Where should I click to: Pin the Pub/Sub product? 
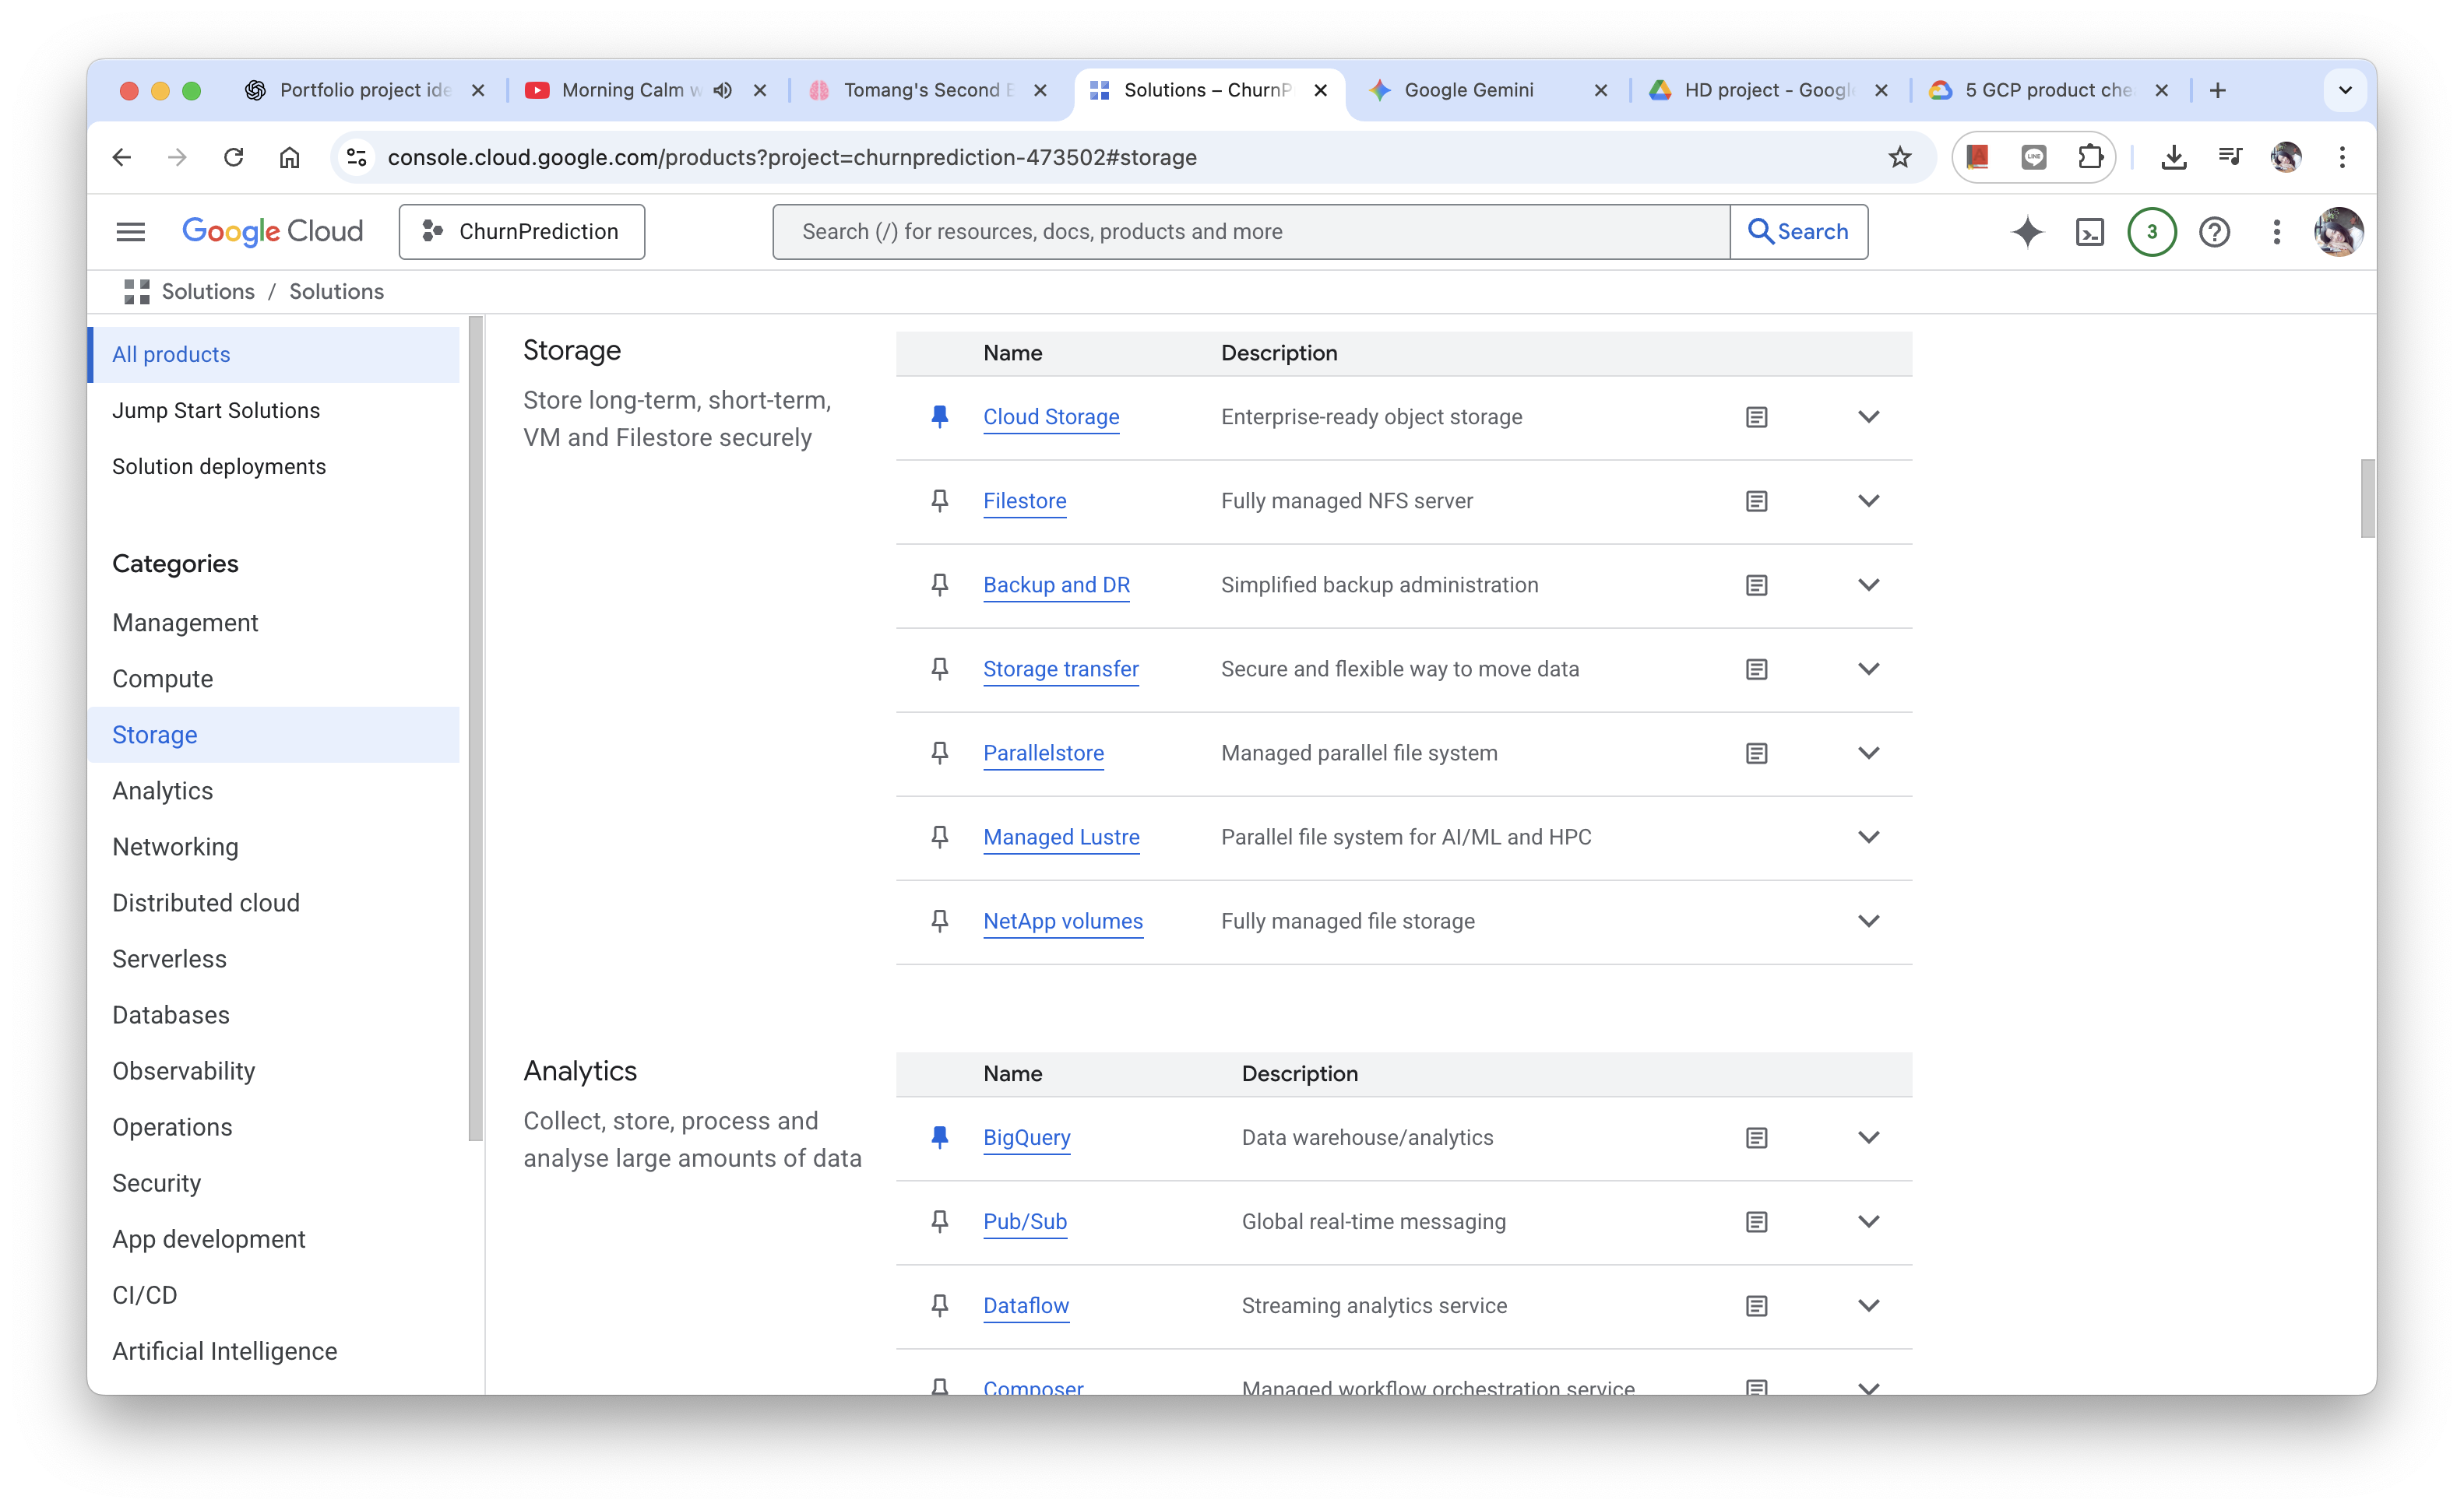point(939,1221)
